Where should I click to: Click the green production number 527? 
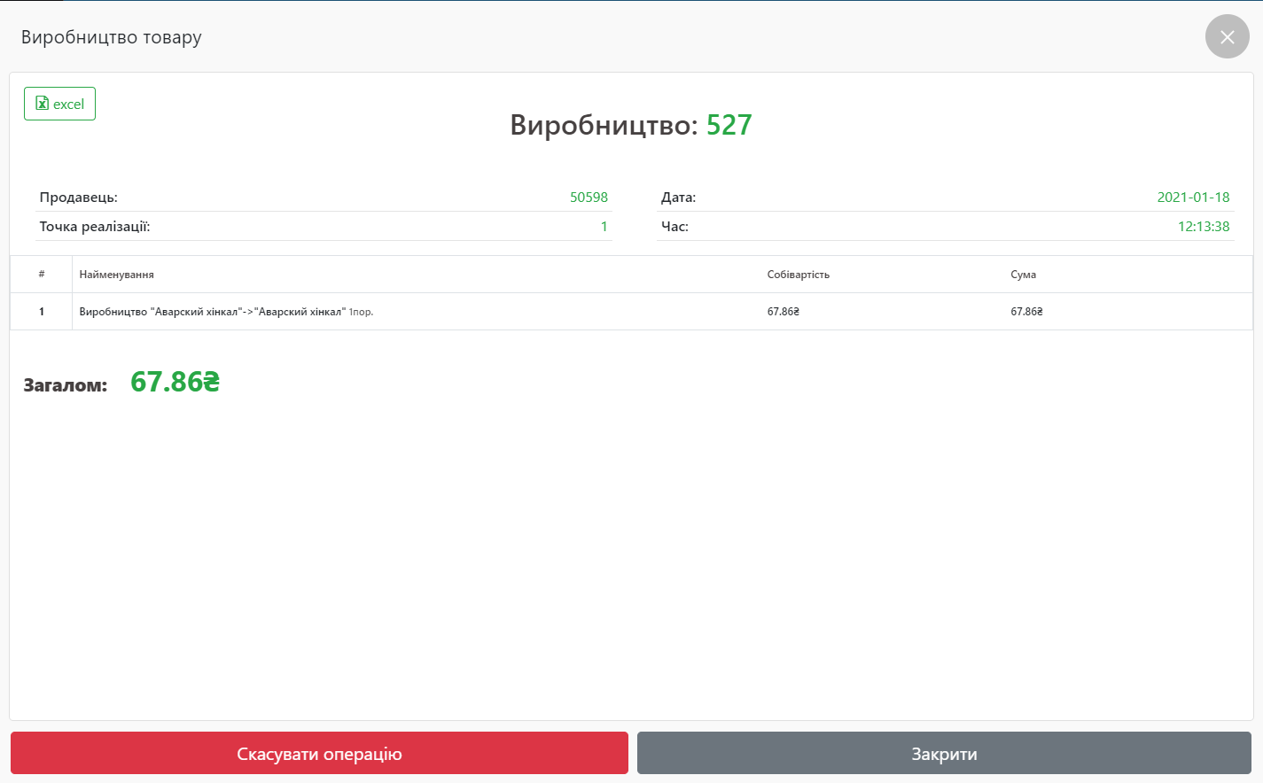(x=729, y=125)
